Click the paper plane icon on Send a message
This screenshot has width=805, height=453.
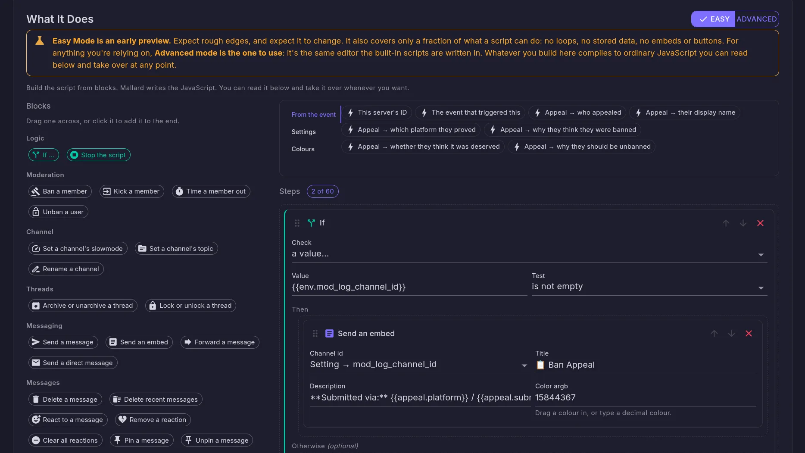pos(36,342)
